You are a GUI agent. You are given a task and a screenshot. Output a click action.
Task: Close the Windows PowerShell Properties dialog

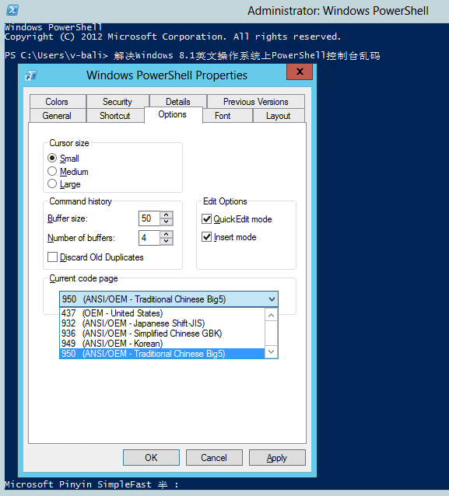coord(300,72)
